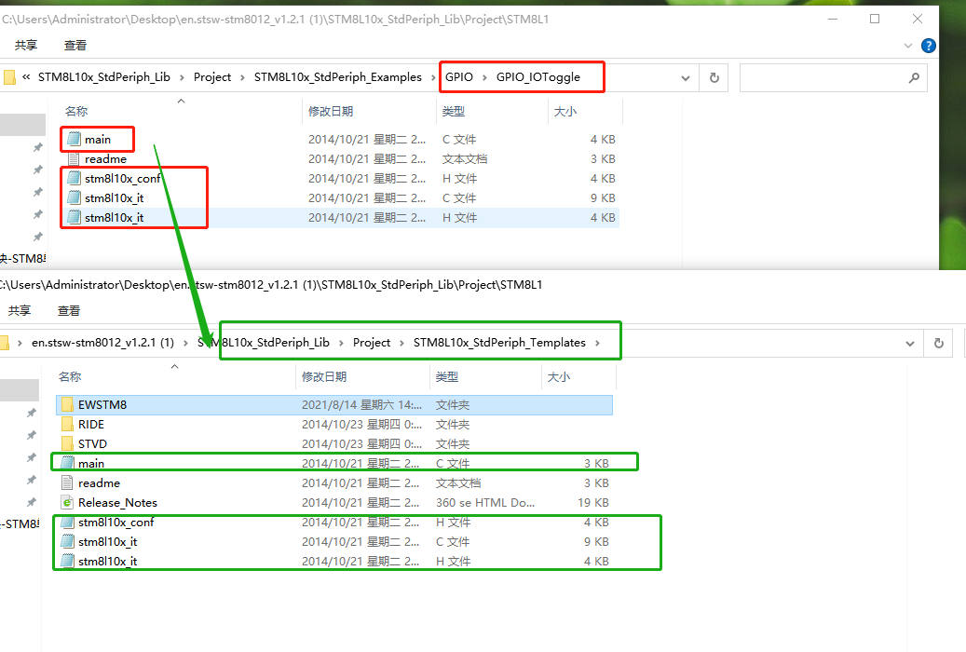Open the address bar history dropdown
Image resolution: width=966 pixels, height=652 pixels.
click(x=685, y=77)
